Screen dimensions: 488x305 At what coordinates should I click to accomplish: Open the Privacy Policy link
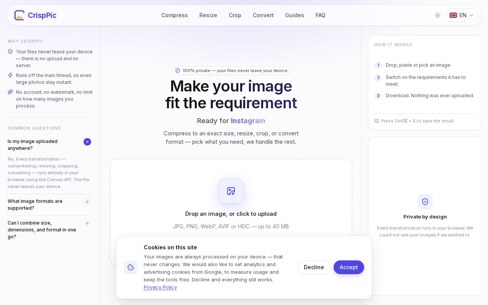tap(160, 287)
